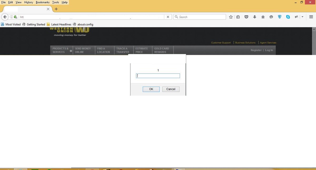
Task: Toggle the ZenMate shield extension
Action: pos(280,17)
